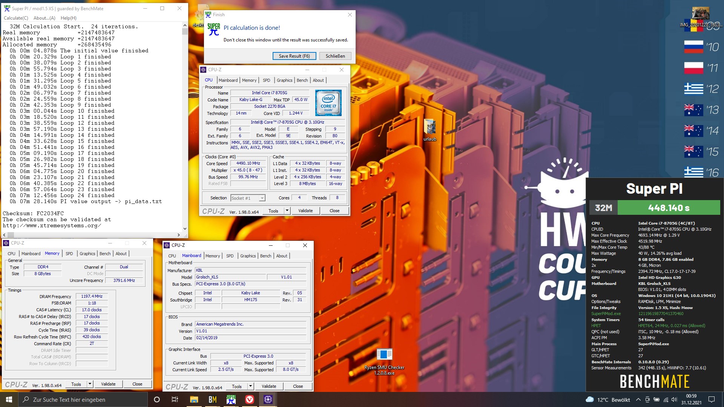Screen dimensions: 724x407
Task: Open Calculate menu in Super PI
Action: (x=16, y=18)
